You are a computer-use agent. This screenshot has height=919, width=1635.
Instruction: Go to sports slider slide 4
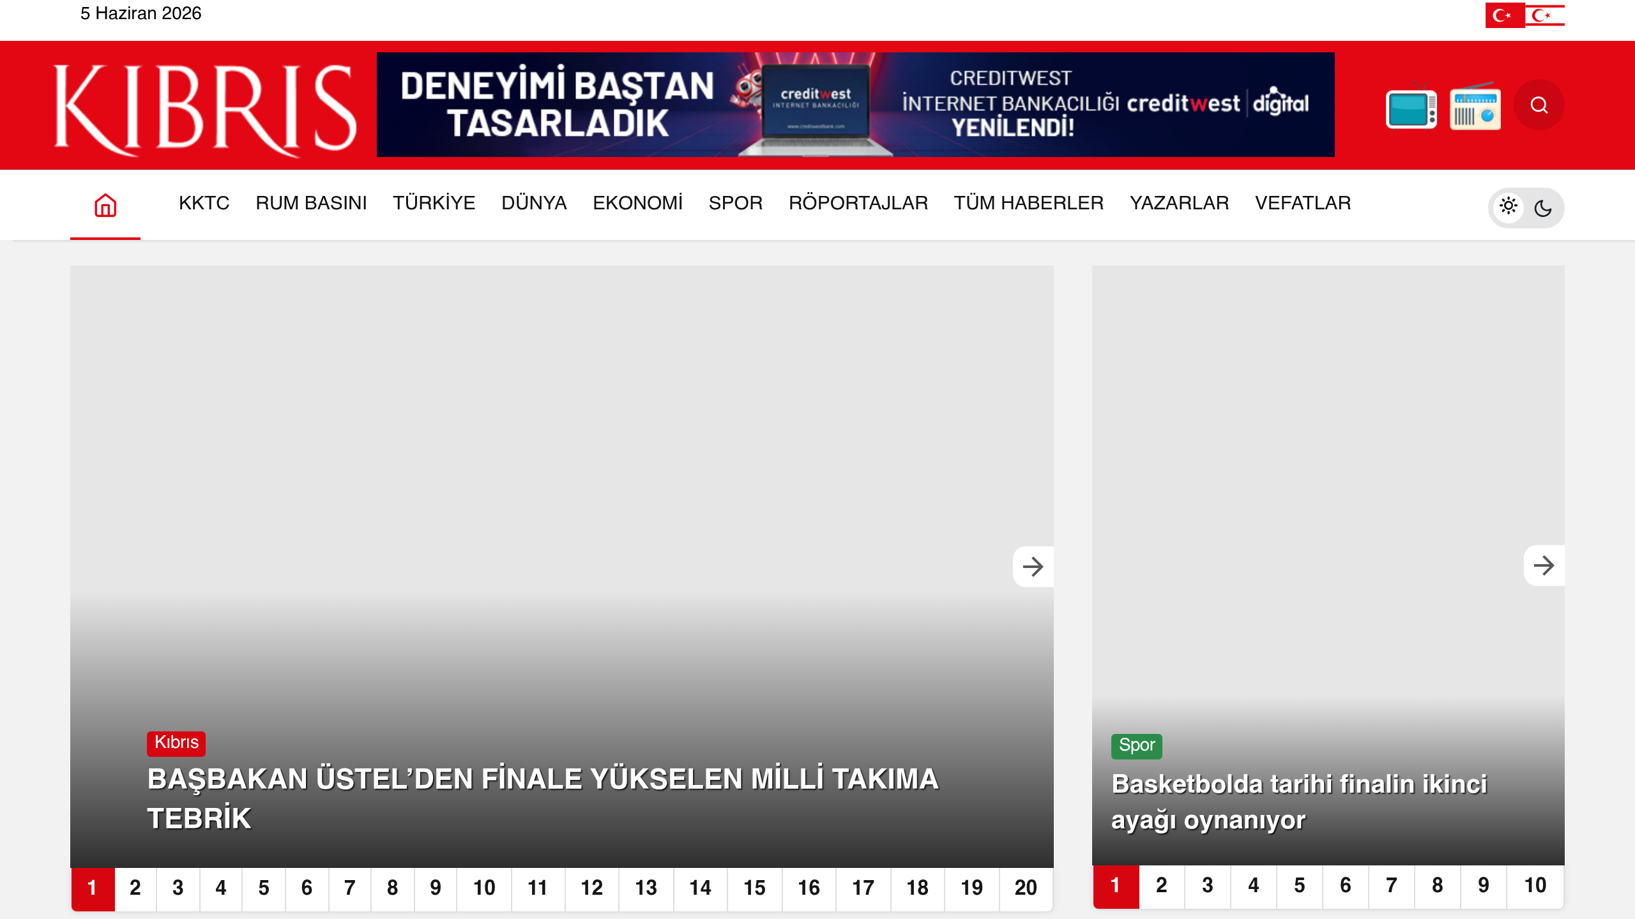pyautogui.click(x=1254, y=886)
